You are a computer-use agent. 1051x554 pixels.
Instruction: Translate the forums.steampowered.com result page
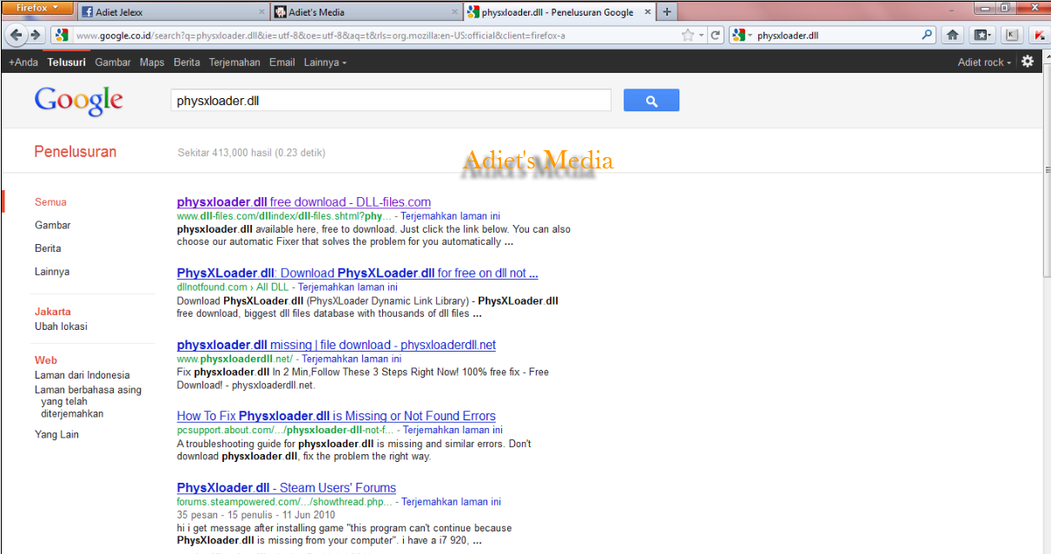(x=451, y=502)
